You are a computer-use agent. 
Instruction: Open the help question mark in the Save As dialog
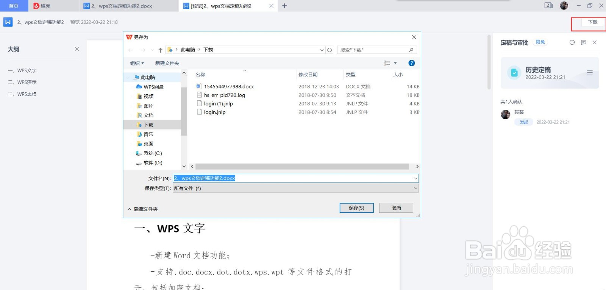pos(412,63)
